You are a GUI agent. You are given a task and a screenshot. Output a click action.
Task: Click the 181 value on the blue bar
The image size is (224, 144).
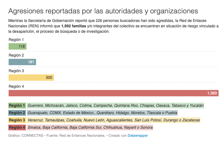coord(31,62)
